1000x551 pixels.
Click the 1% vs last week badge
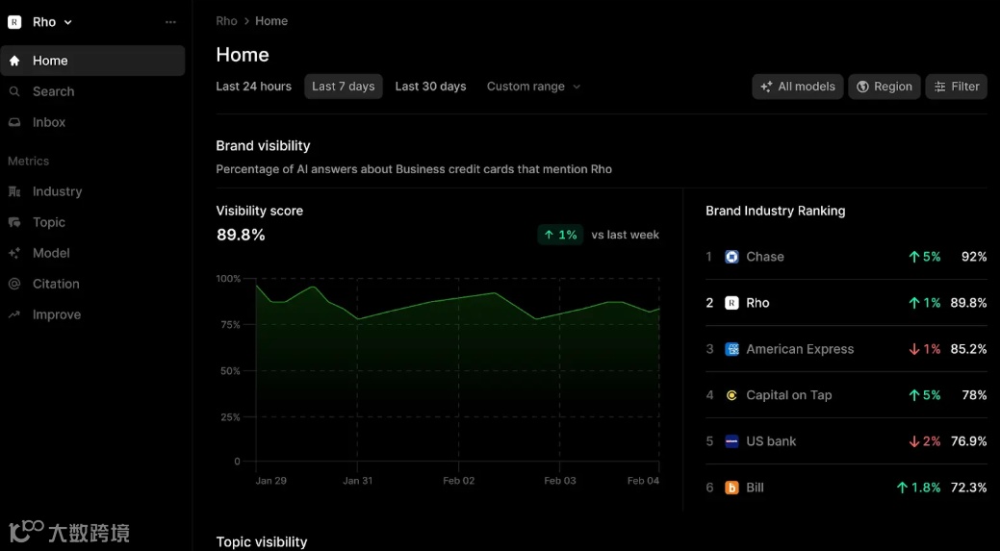pos(560,235)
